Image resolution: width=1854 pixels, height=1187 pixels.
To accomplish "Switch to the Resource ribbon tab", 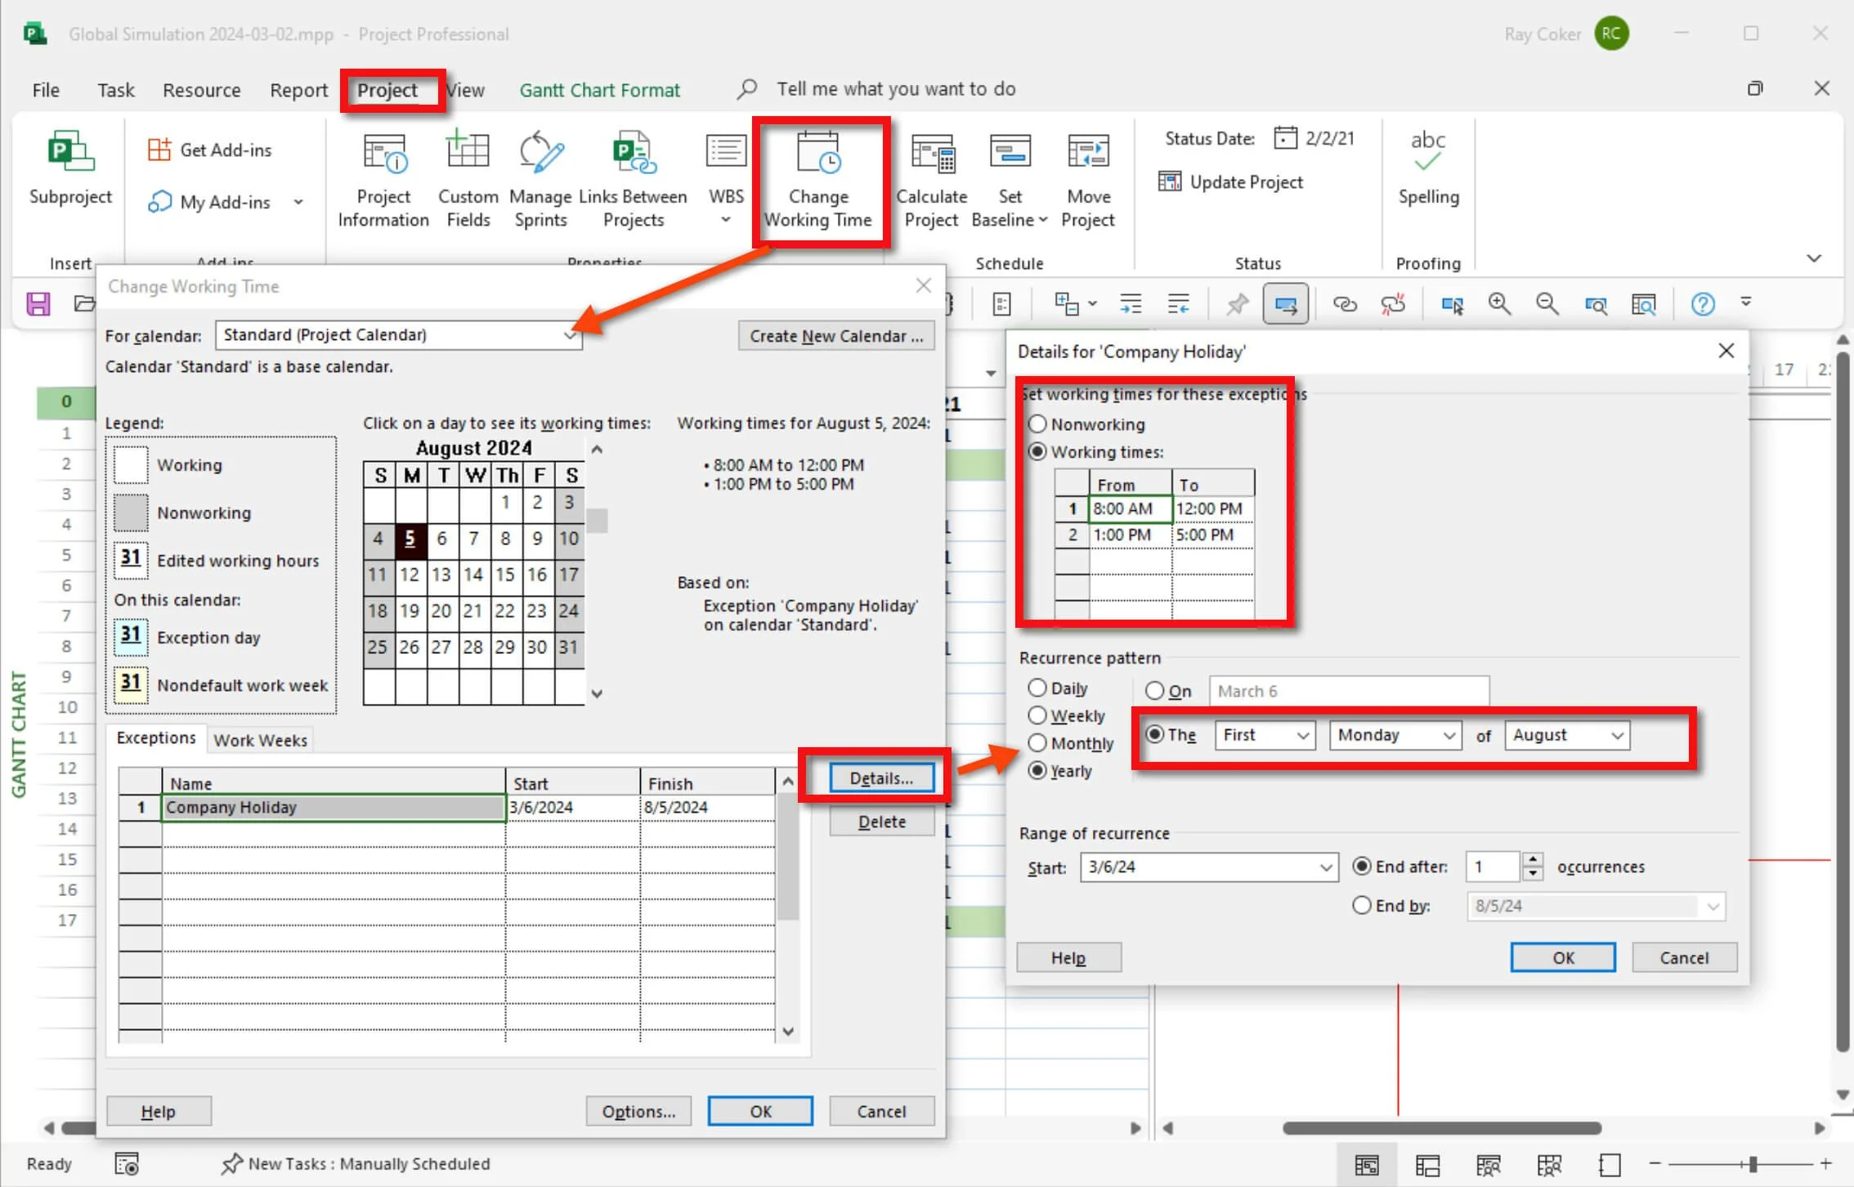I will click(201, 90).
